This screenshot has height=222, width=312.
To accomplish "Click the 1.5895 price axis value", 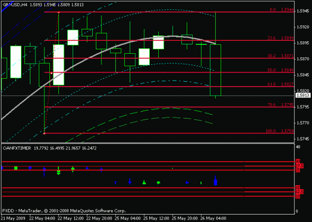I will [x=303, y=43].
